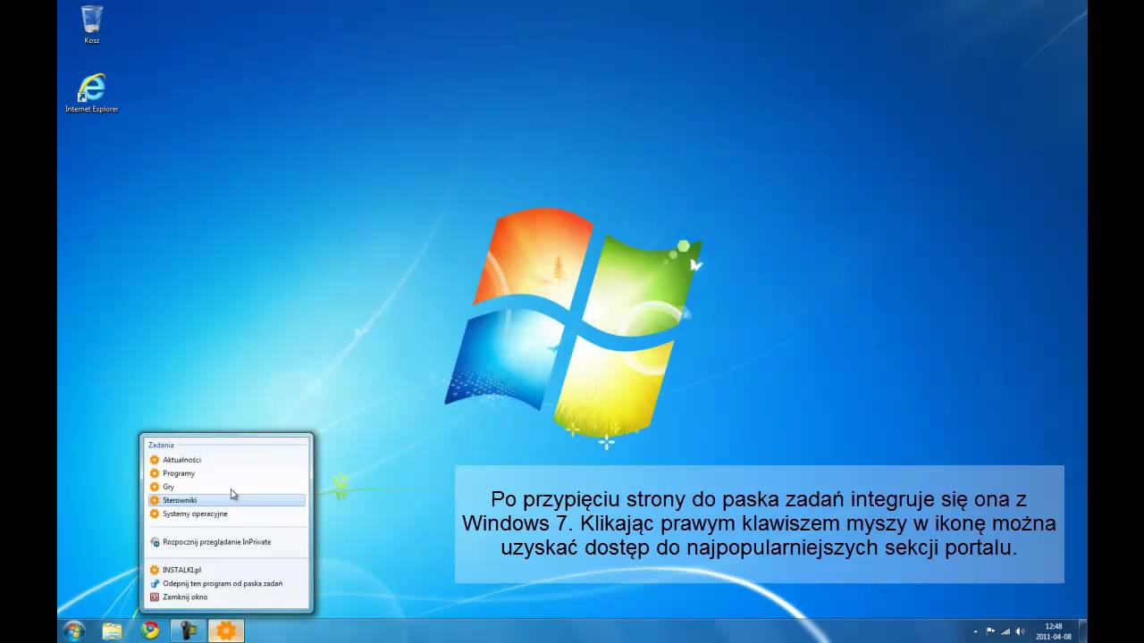Screen dimensions: 1144x643
Task: Start InPrivate browsing from jump list
Action: 227,542
